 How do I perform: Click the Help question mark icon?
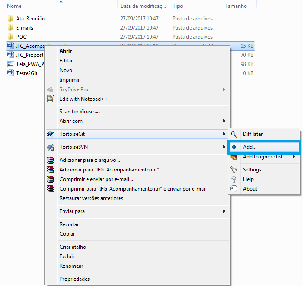(234, 179)
